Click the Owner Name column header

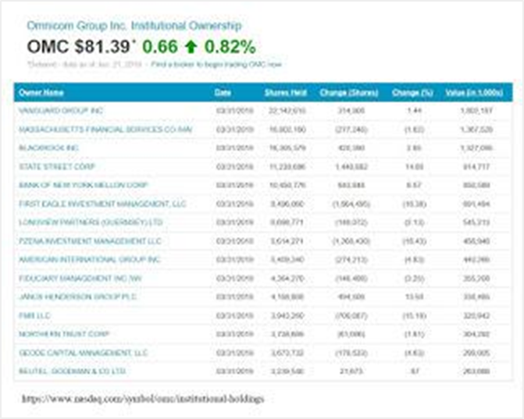click(41, 93)
